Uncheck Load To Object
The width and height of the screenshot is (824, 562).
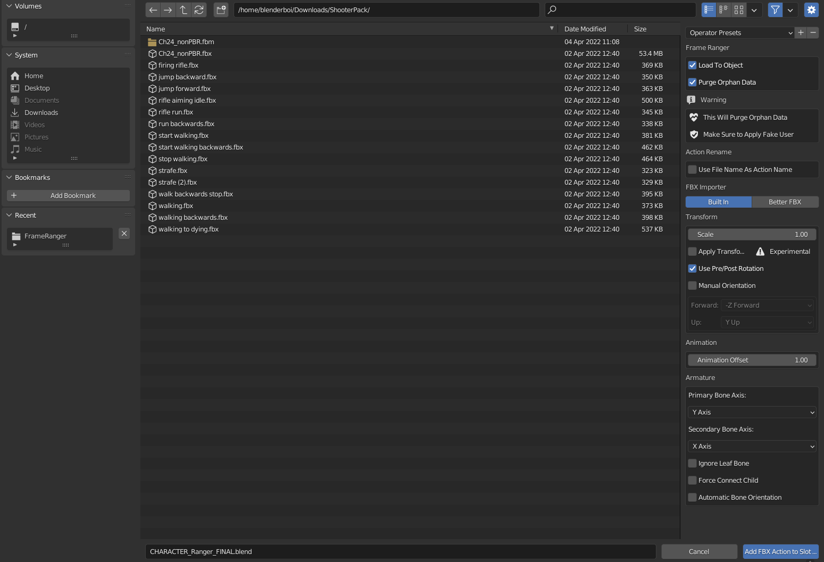(x=693, y=65)
